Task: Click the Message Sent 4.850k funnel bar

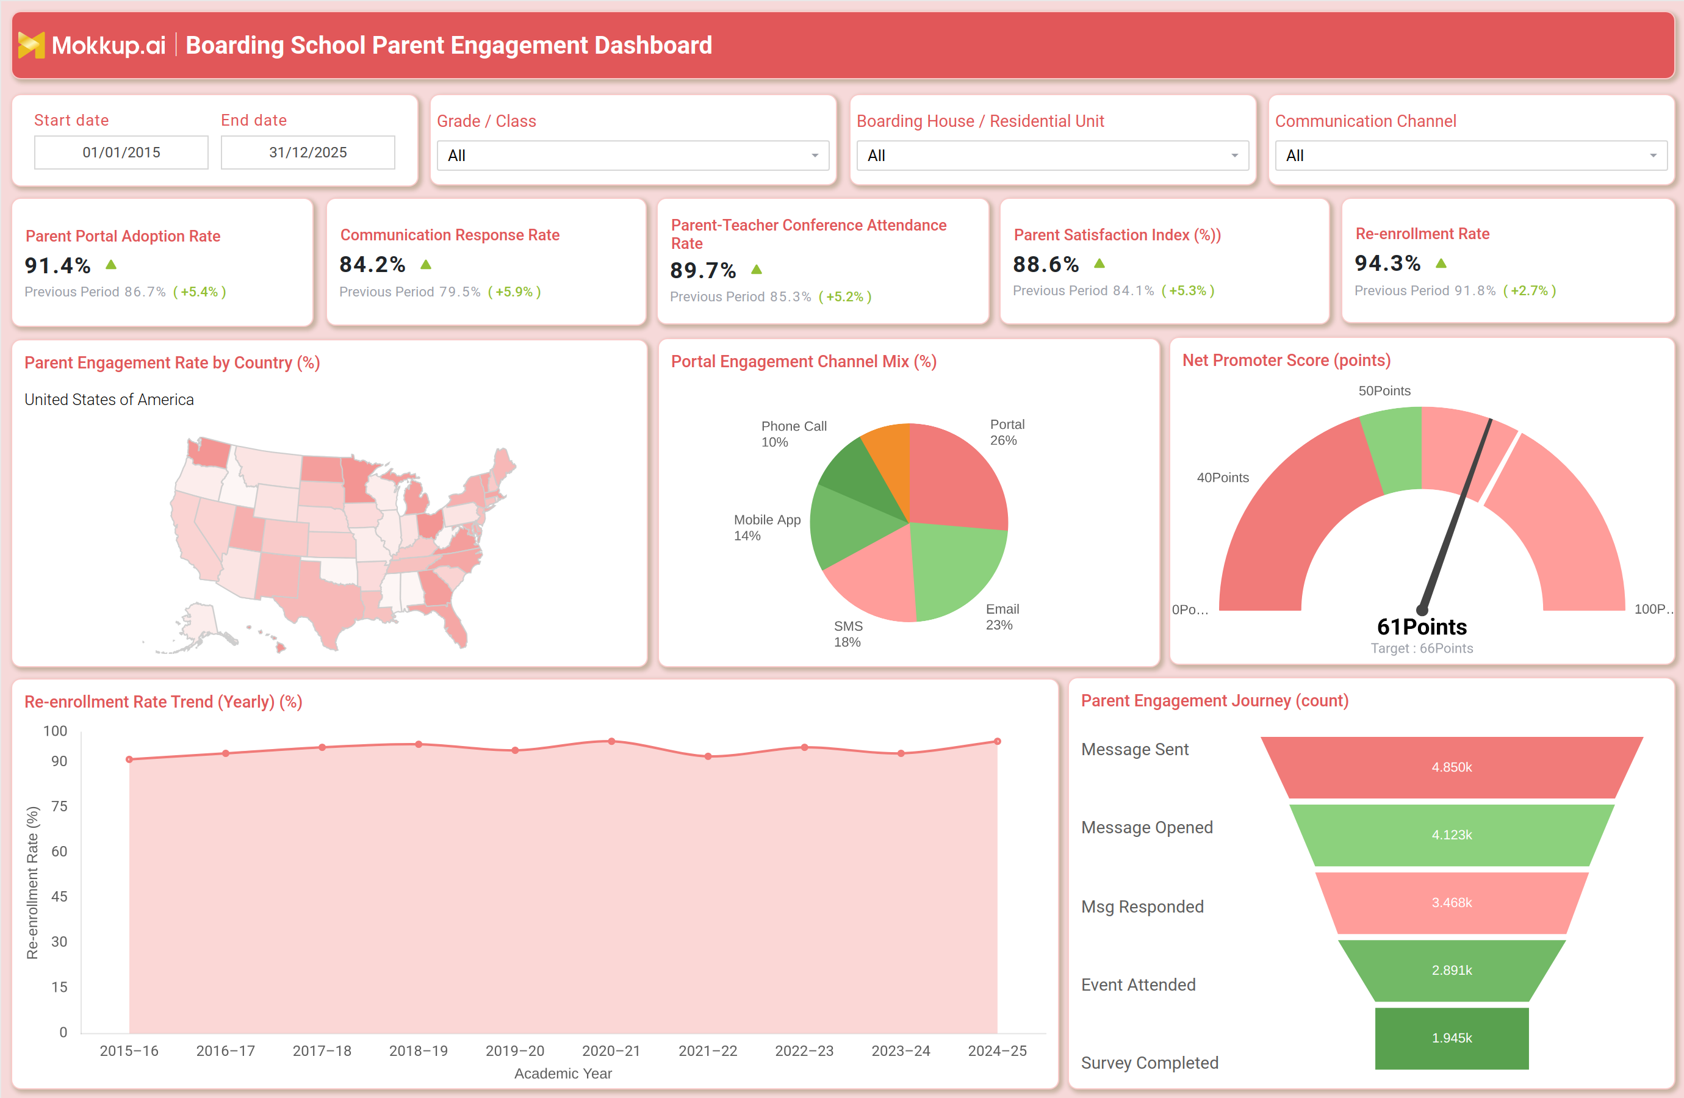Action: point(1452,767)
